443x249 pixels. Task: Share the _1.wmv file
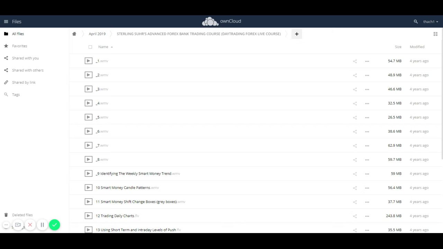(355, 61)
